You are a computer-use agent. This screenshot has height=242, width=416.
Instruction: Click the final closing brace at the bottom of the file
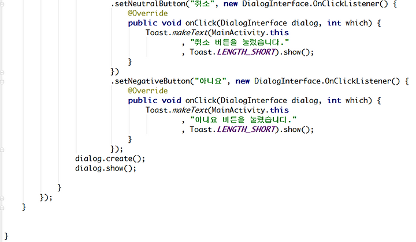(6, 236)
